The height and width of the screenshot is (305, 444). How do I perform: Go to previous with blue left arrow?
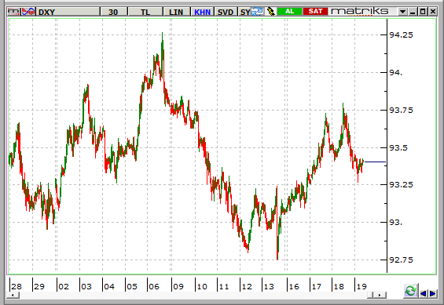(424, 294)
